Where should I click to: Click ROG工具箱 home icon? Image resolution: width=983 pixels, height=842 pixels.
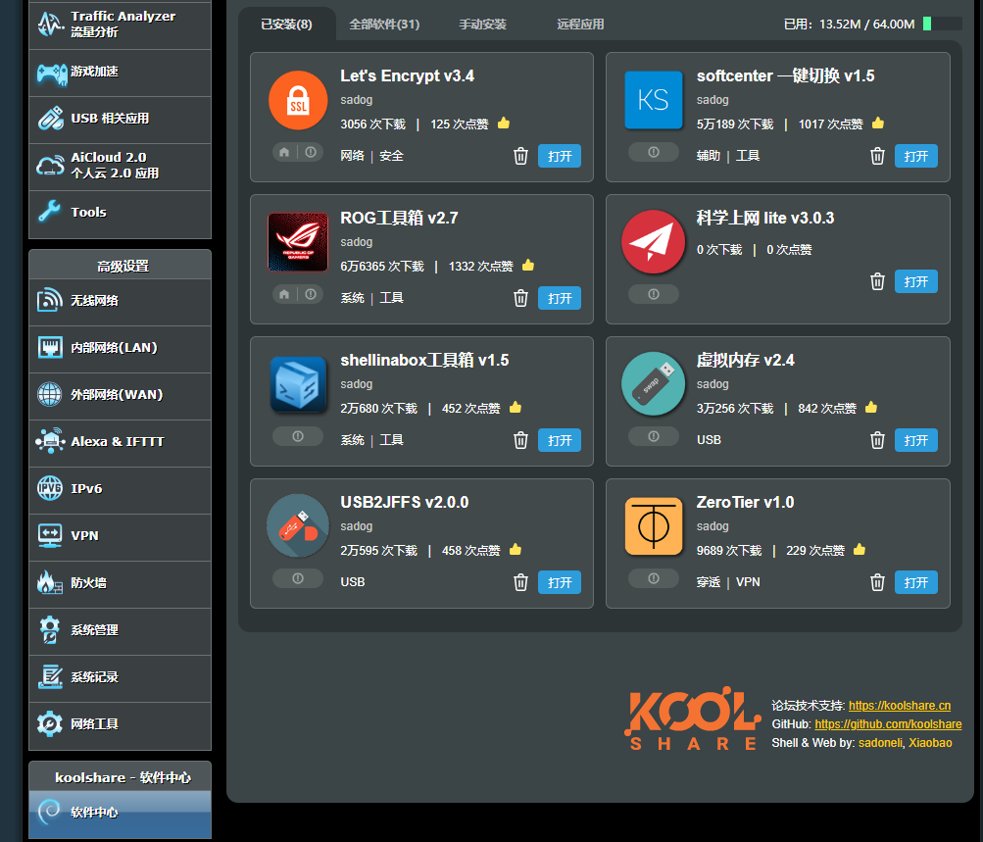click(284, 295)
